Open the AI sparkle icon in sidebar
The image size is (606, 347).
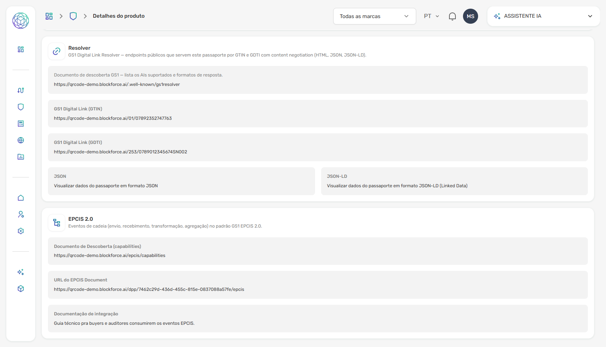tap(21, 272)
